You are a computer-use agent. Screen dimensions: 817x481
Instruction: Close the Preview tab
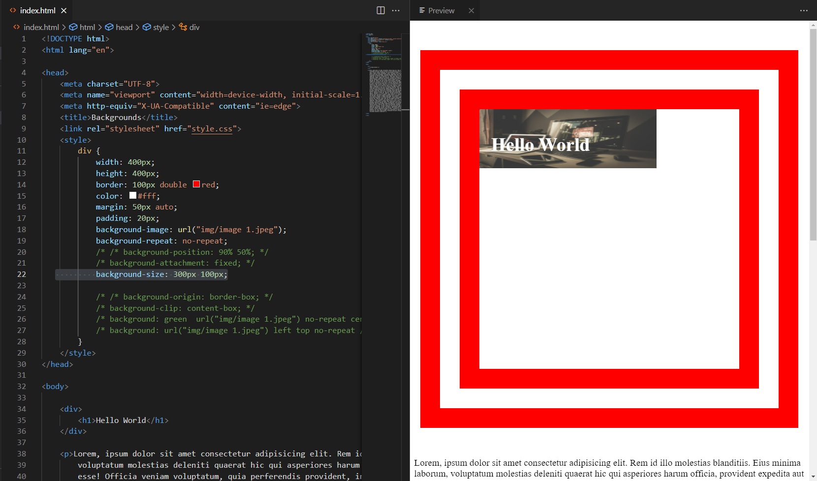pyautogui.click(x=471, y=10)
